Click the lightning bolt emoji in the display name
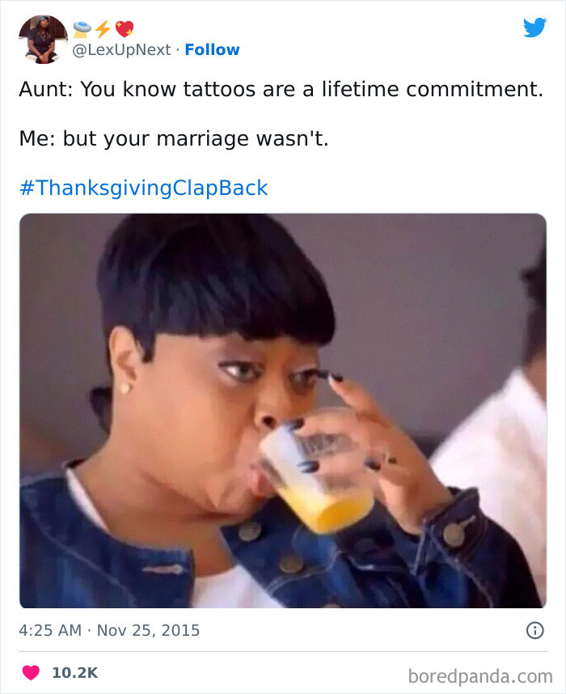This screenshot has height=694, width=566. [102, 28]
